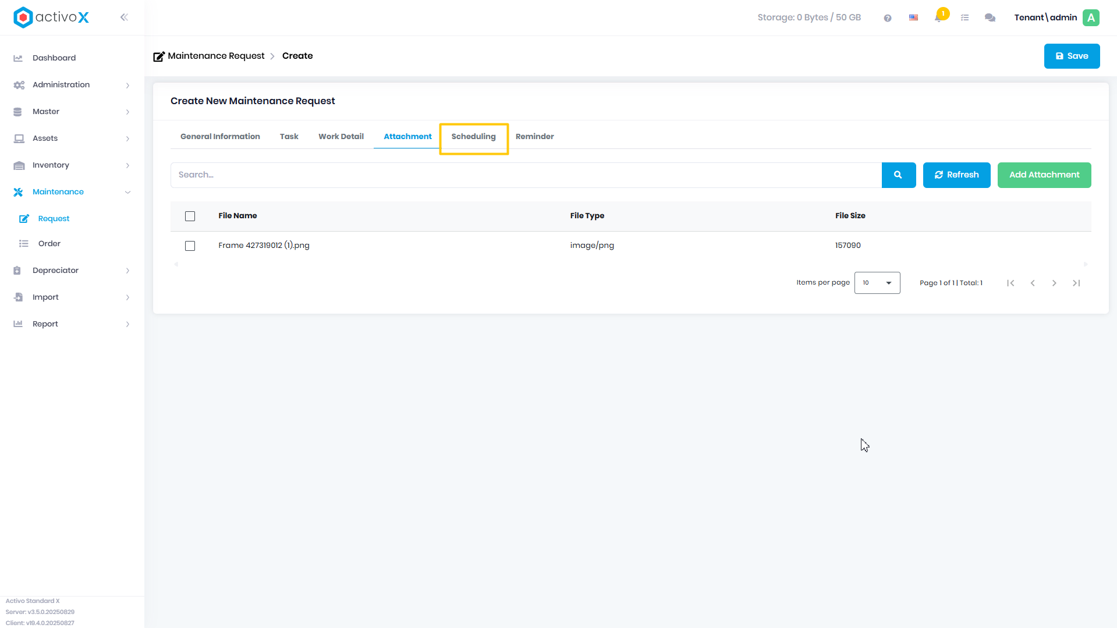Collapse the Maintenance menu chevron
Image resolution: width=1117 pixels, height=628 pixels.
(127, 193)
